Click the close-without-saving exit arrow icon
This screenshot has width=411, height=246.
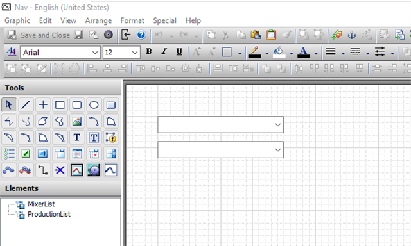126,35
